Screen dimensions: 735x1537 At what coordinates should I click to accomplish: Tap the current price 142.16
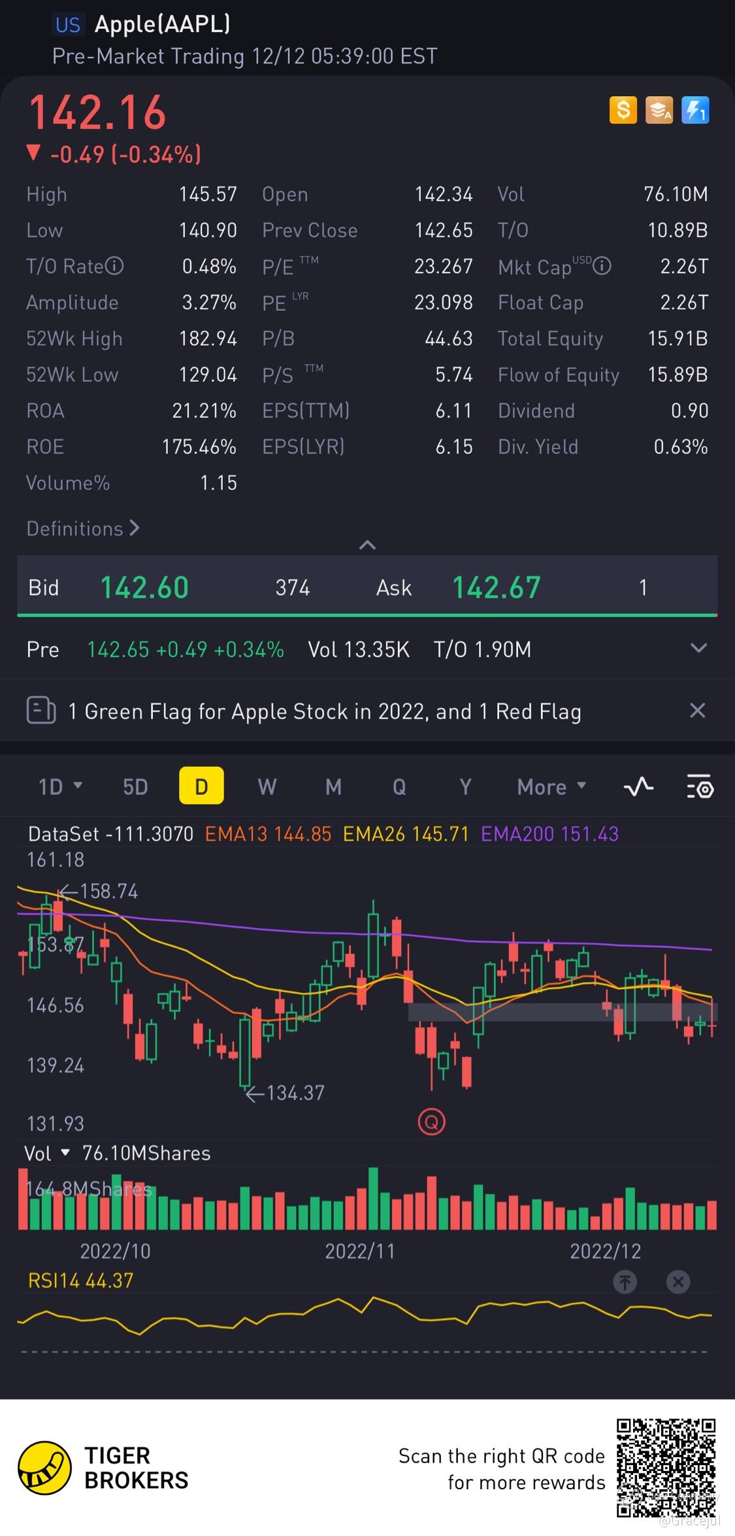pos(97,112)
